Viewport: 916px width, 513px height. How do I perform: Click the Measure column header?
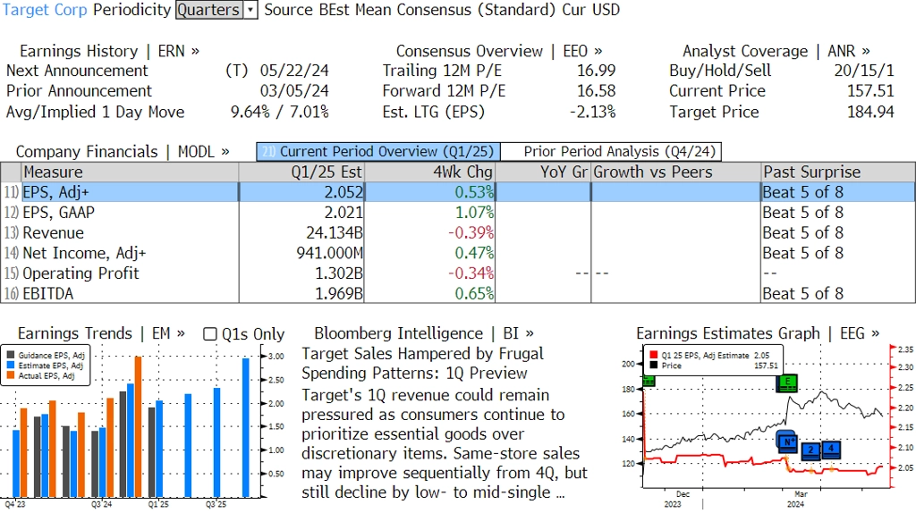[130, 172]
